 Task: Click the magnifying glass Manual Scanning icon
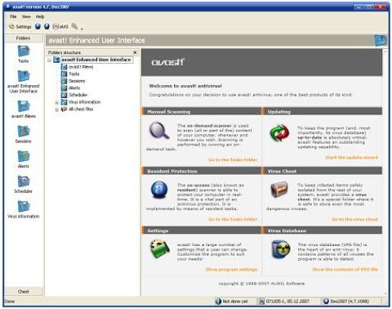(x=159, y=131)
